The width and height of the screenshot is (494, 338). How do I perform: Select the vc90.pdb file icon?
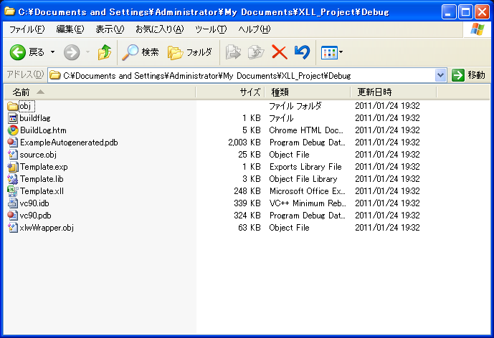pyautogui.click(x=13, y=216)
